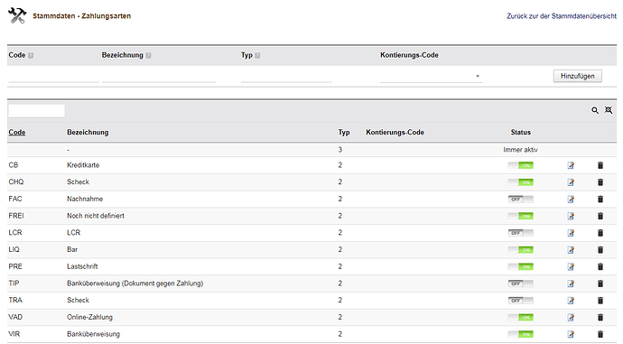Toggle the PRE Lastschrift status
Viewport: 623px width, 344px height.
pyautogui.click(x=520, y=266)
